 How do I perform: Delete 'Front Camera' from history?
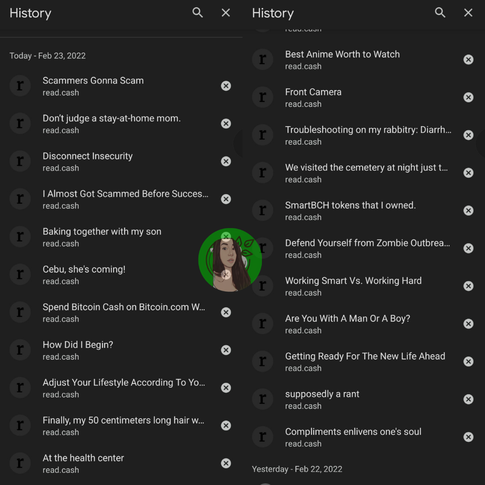coord(468,97)
